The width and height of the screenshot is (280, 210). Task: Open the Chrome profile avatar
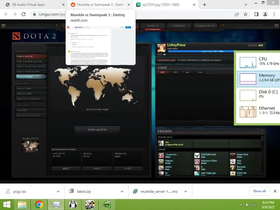click(265, 14)
